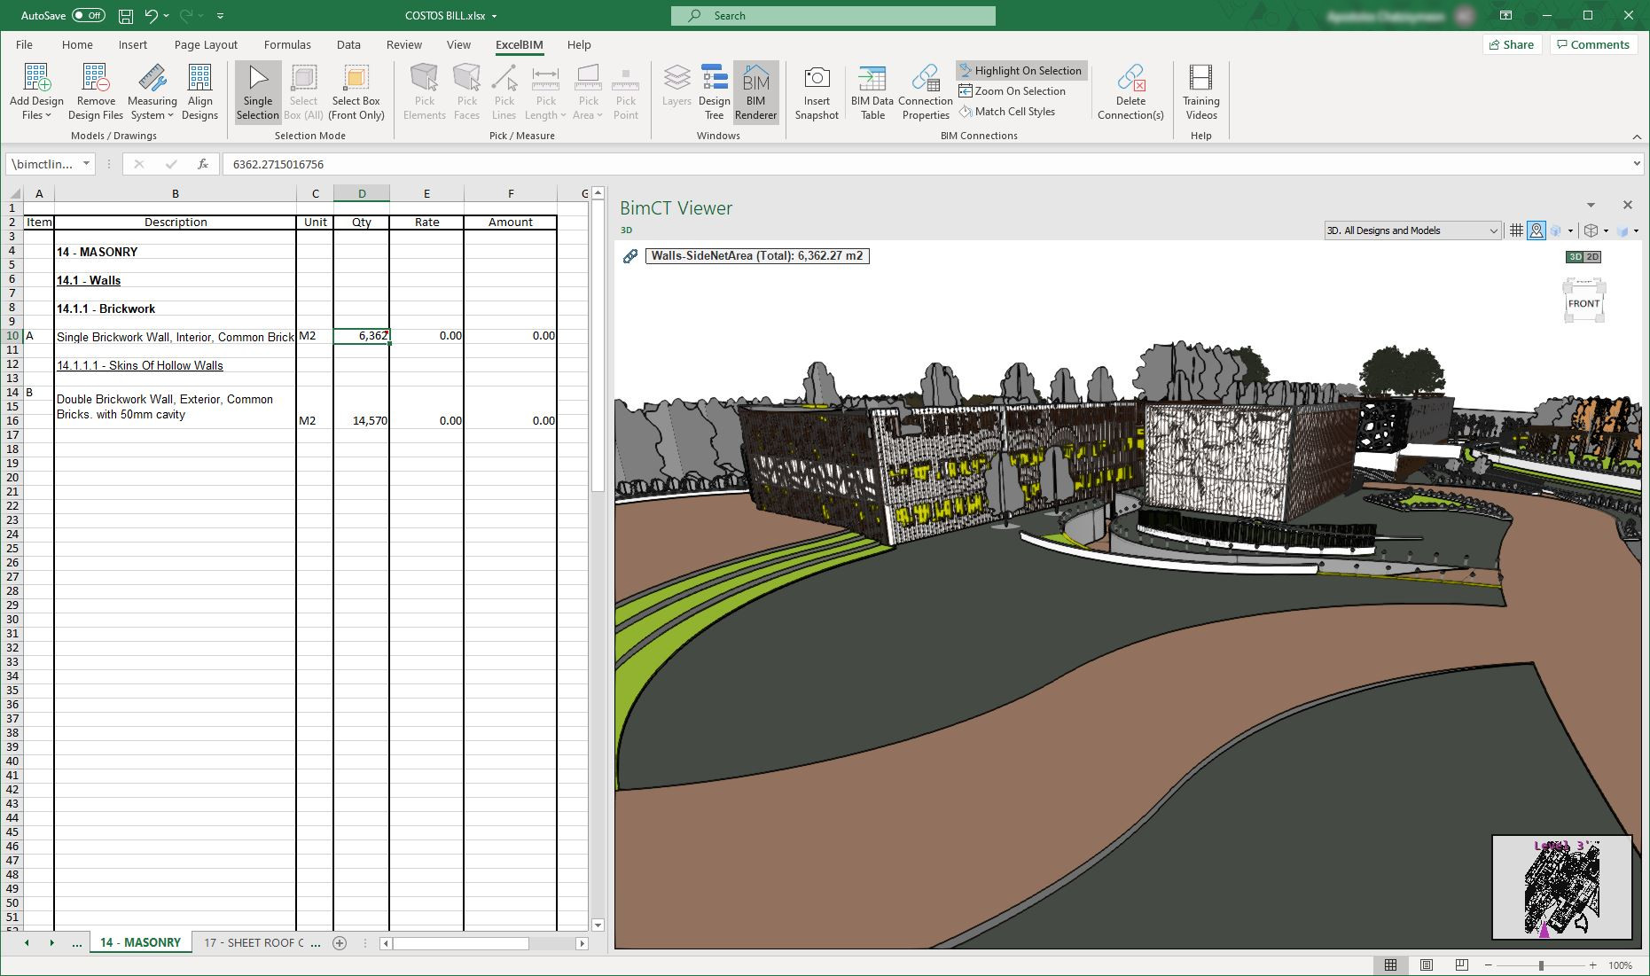Viewport: 1650px width, 976px height.
Task: Click the Comments button
Action: click(x=1593, y=44)
